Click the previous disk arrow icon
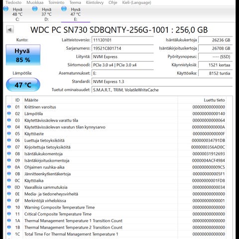 [10, 30]
